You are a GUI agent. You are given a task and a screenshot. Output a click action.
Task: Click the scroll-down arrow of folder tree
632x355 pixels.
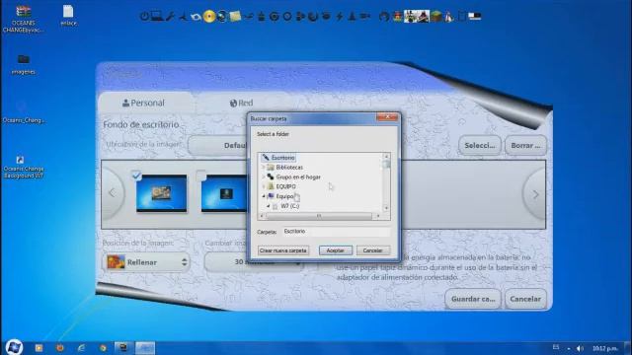point(386,208)
